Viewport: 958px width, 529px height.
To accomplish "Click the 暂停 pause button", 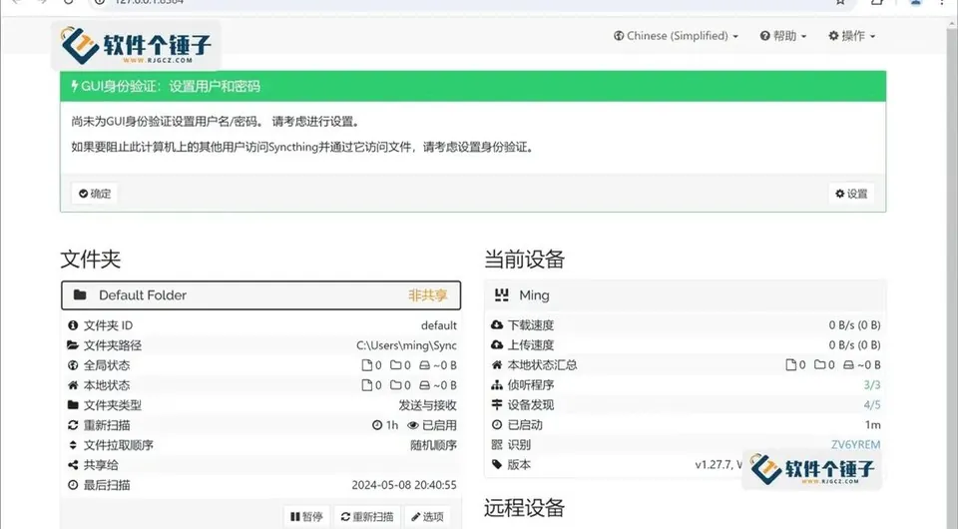I will point(306,517).
